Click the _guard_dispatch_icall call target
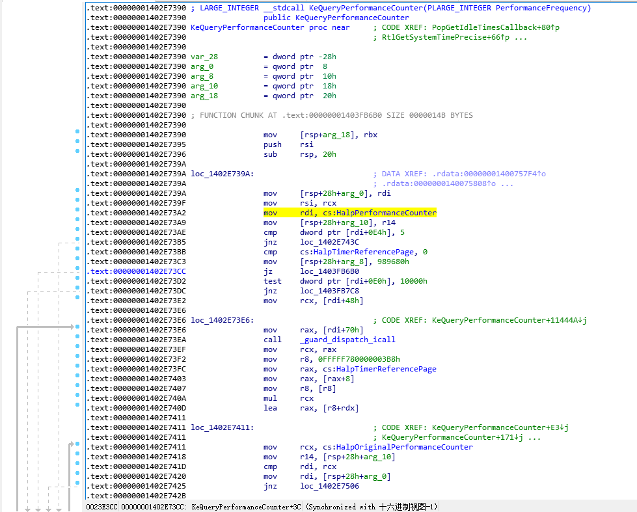The width and height of the screenshot is (637, 512). (347, 340)
